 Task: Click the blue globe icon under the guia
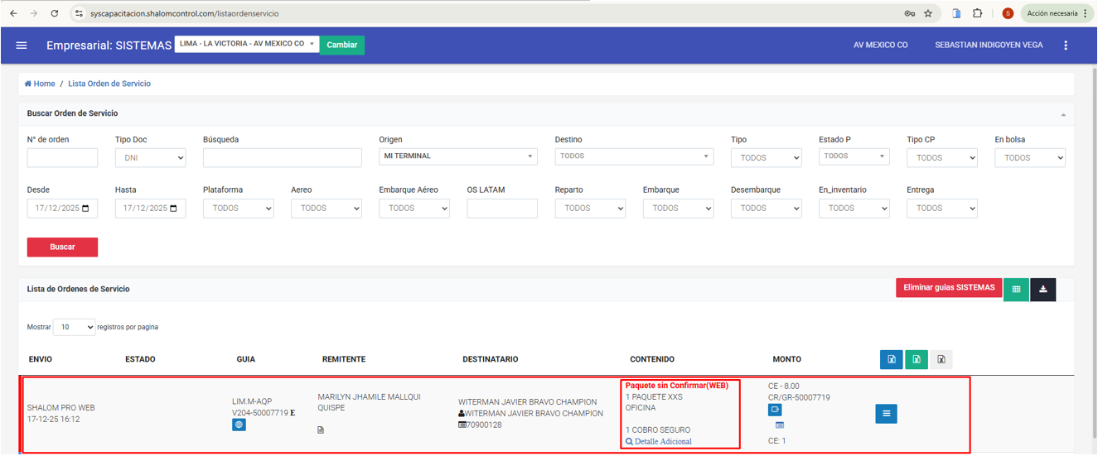point(239,425)
